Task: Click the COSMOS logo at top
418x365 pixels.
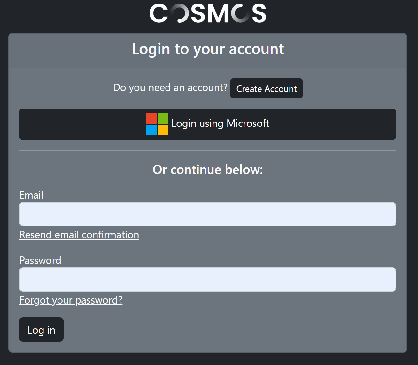Action: [208, 13]
